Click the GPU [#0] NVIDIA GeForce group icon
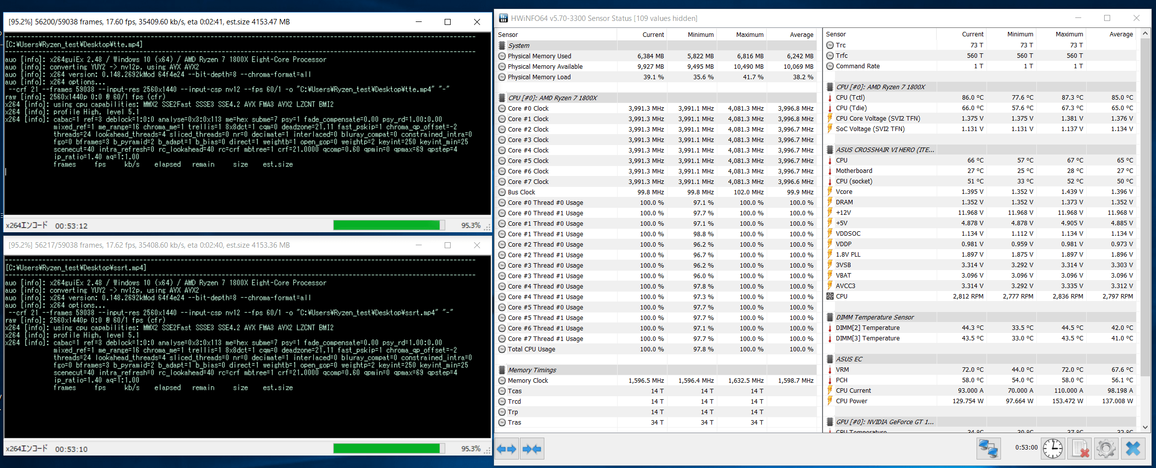The width and height of the screenshot is (1156, 468). tap(830, 422)
